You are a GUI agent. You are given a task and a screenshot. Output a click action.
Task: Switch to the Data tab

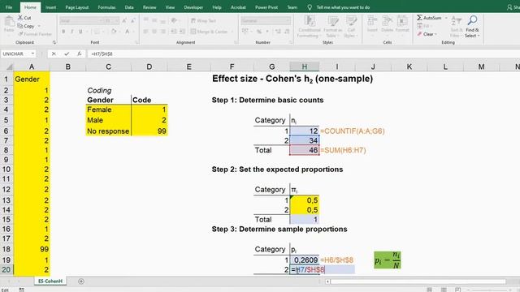click(129, 7)
